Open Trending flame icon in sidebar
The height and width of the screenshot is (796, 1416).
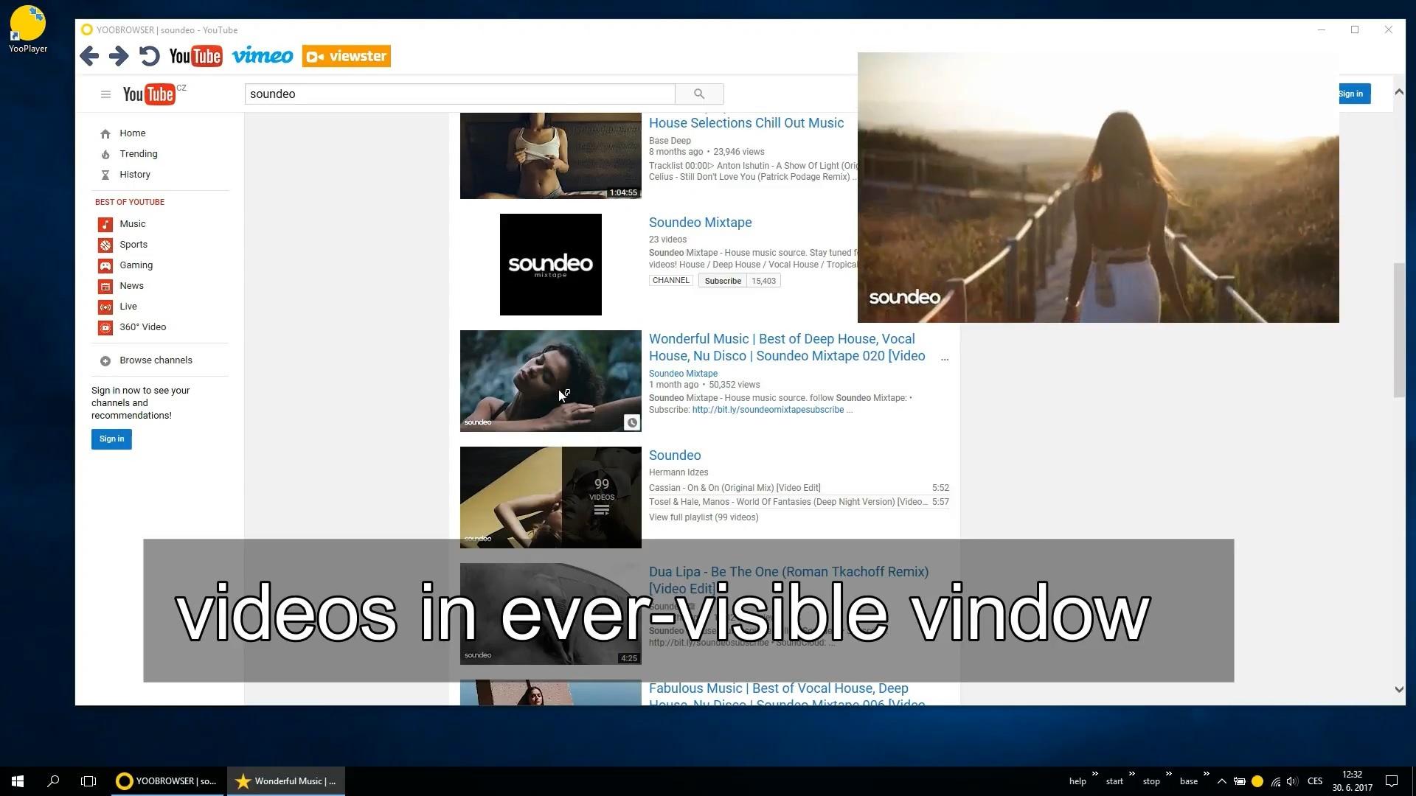click(105, 154)
